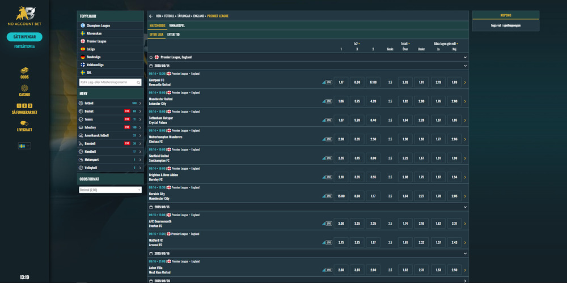Image resolution: width=567 pixels, height=283 pixels.
Task: Pick Nej 1.94 for Brighton match
Action: tap(454, 177)
